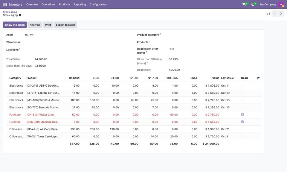287x172 pixels.
Task: Click the Stock aging breadcrumb link
Action: [10, 12]
